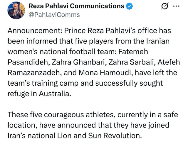Click the word "Iranian" in the post

(158, 41)
